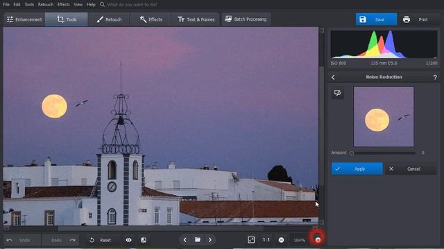Switch to the Text & Frames tab
The image size is (444, 249).
196,19
